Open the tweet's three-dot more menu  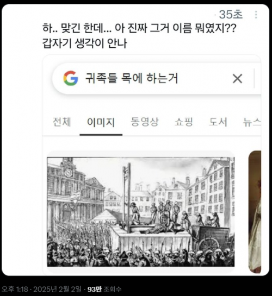coord(256,15)
